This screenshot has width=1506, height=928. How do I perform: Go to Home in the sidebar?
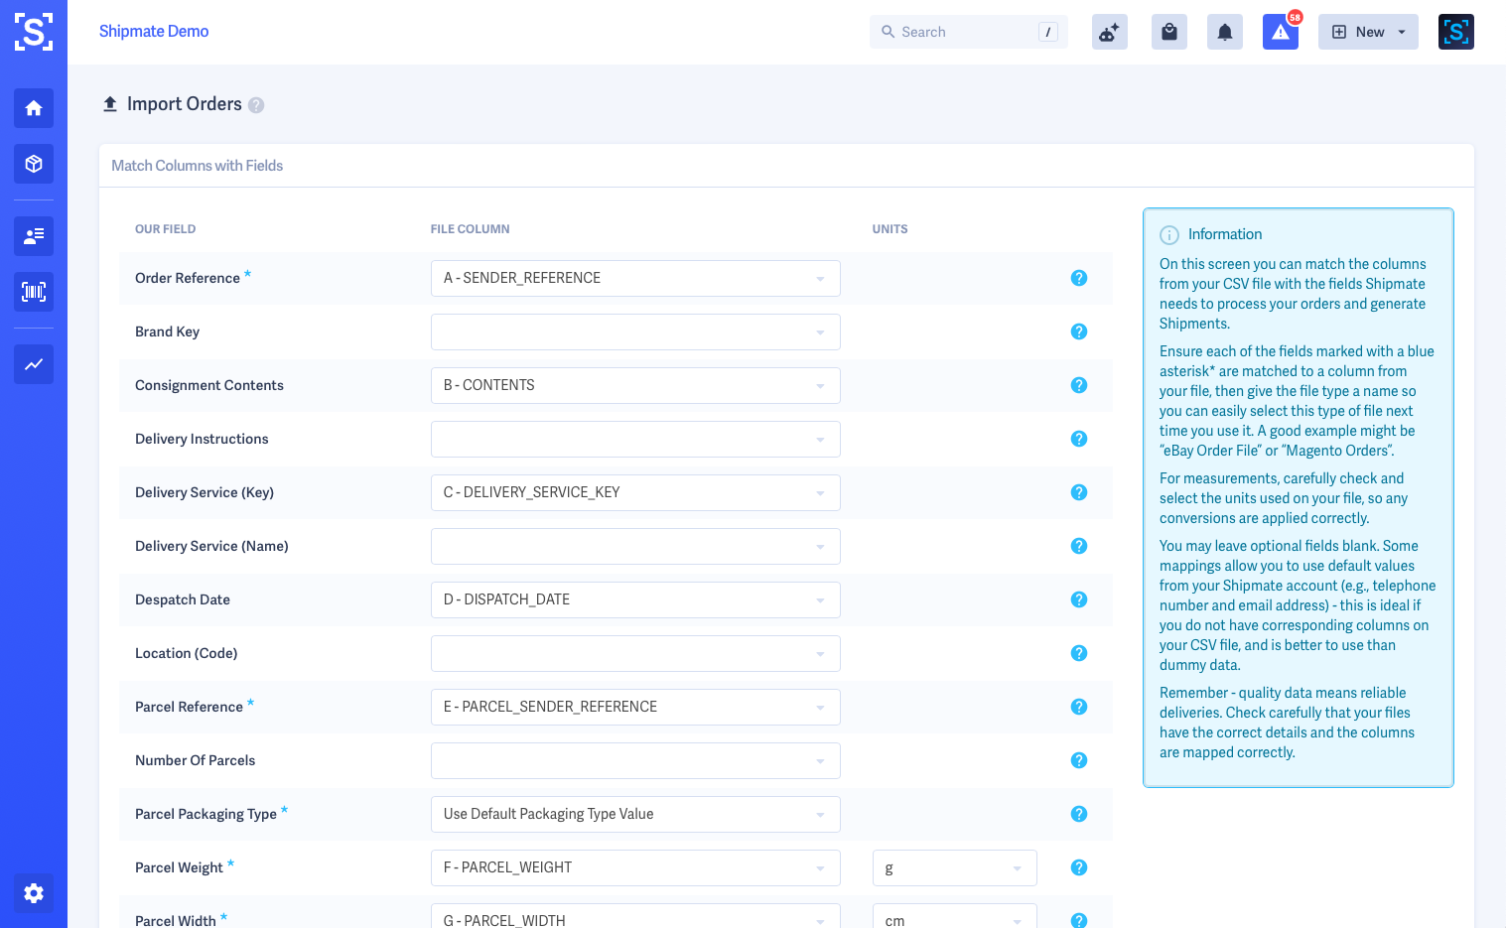pyautogui.click(x=34, y=108)
